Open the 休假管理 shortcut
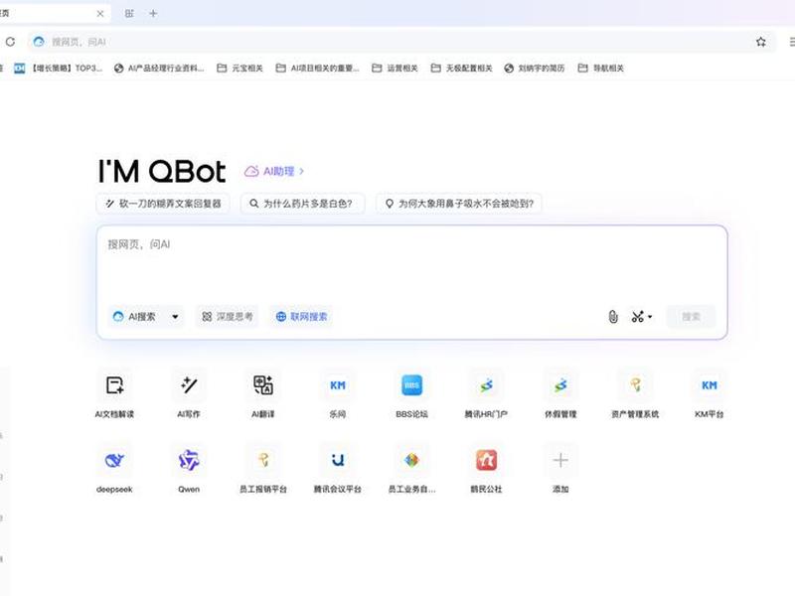 click(x=560, y=393)
